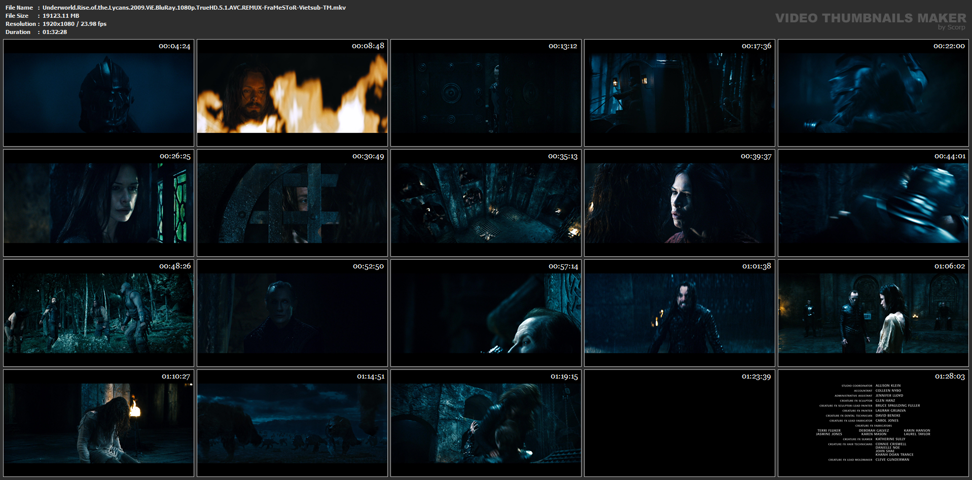Choose the black frame at 01:23:39

point(679,423)
